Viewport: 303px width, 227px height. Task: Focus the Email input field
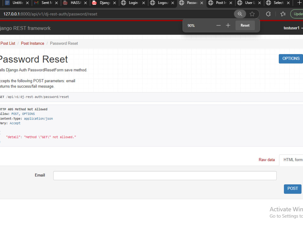click(x=165, y=176)
